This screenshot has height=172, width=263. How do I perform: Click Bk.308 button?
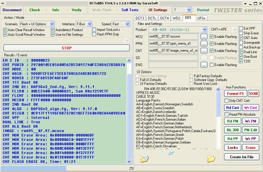(x=232, y=130)
